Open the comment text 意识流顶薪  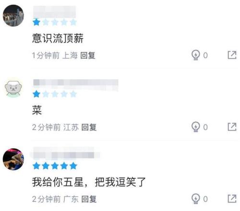58,38
